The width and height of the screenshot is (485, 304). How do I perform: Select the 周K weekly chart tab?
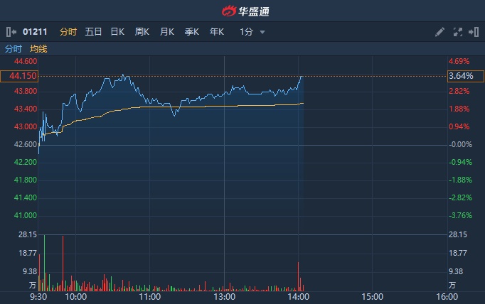coord(142,32)
